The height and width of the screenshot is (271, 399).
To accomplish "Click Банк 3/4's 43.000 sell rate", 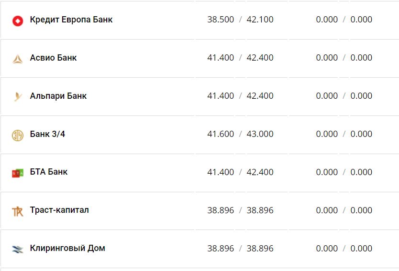I will point(260,134).
